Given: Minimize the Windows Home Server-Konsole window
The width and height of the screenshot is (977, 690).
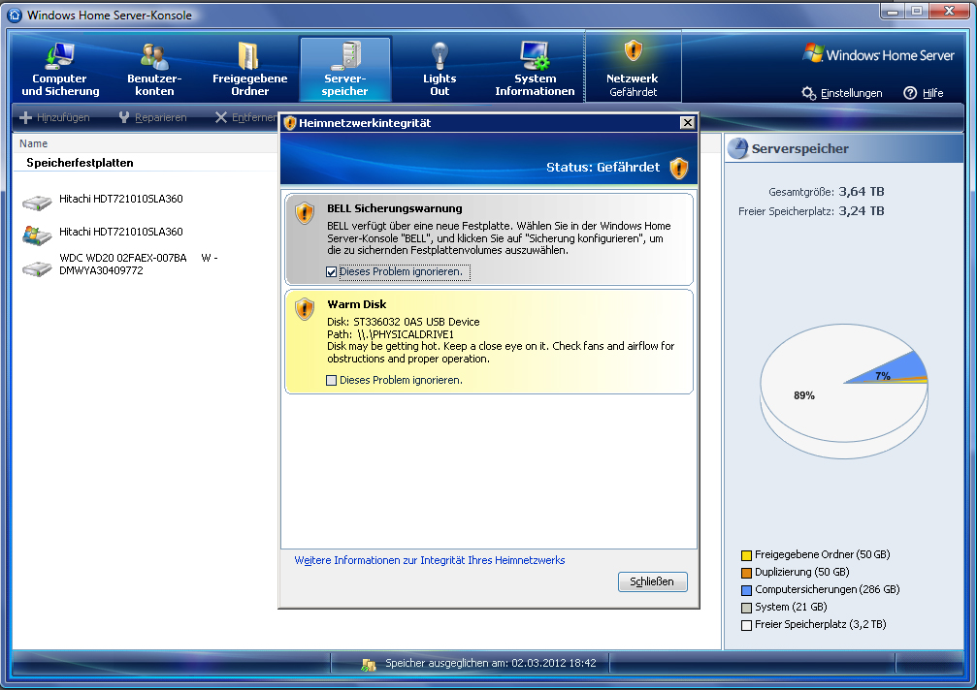Looking at the screenshot, I should click(x=893, y=12).
